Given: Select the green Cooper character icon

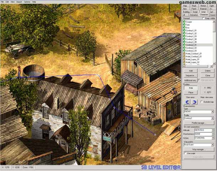Looking at the screenshot, I should pyautogui.click(x=184, y=22).
